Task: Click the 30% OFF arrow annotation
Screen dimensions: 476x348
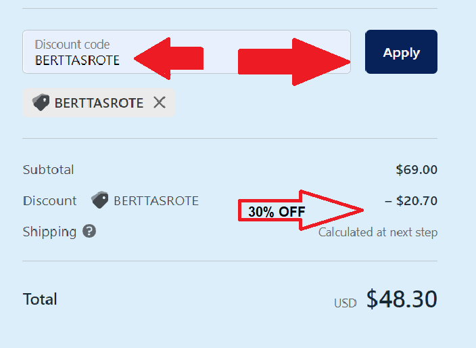Action: pos(300,211)
